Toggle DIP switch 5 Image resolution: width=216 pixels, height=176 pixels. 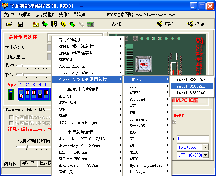[46, 94]
